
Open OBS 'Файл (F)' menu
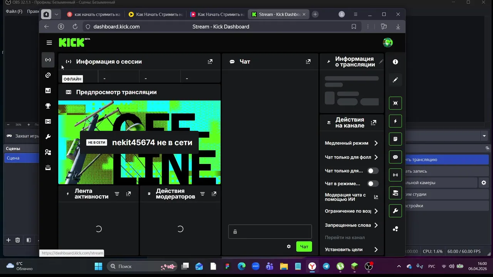14,12
